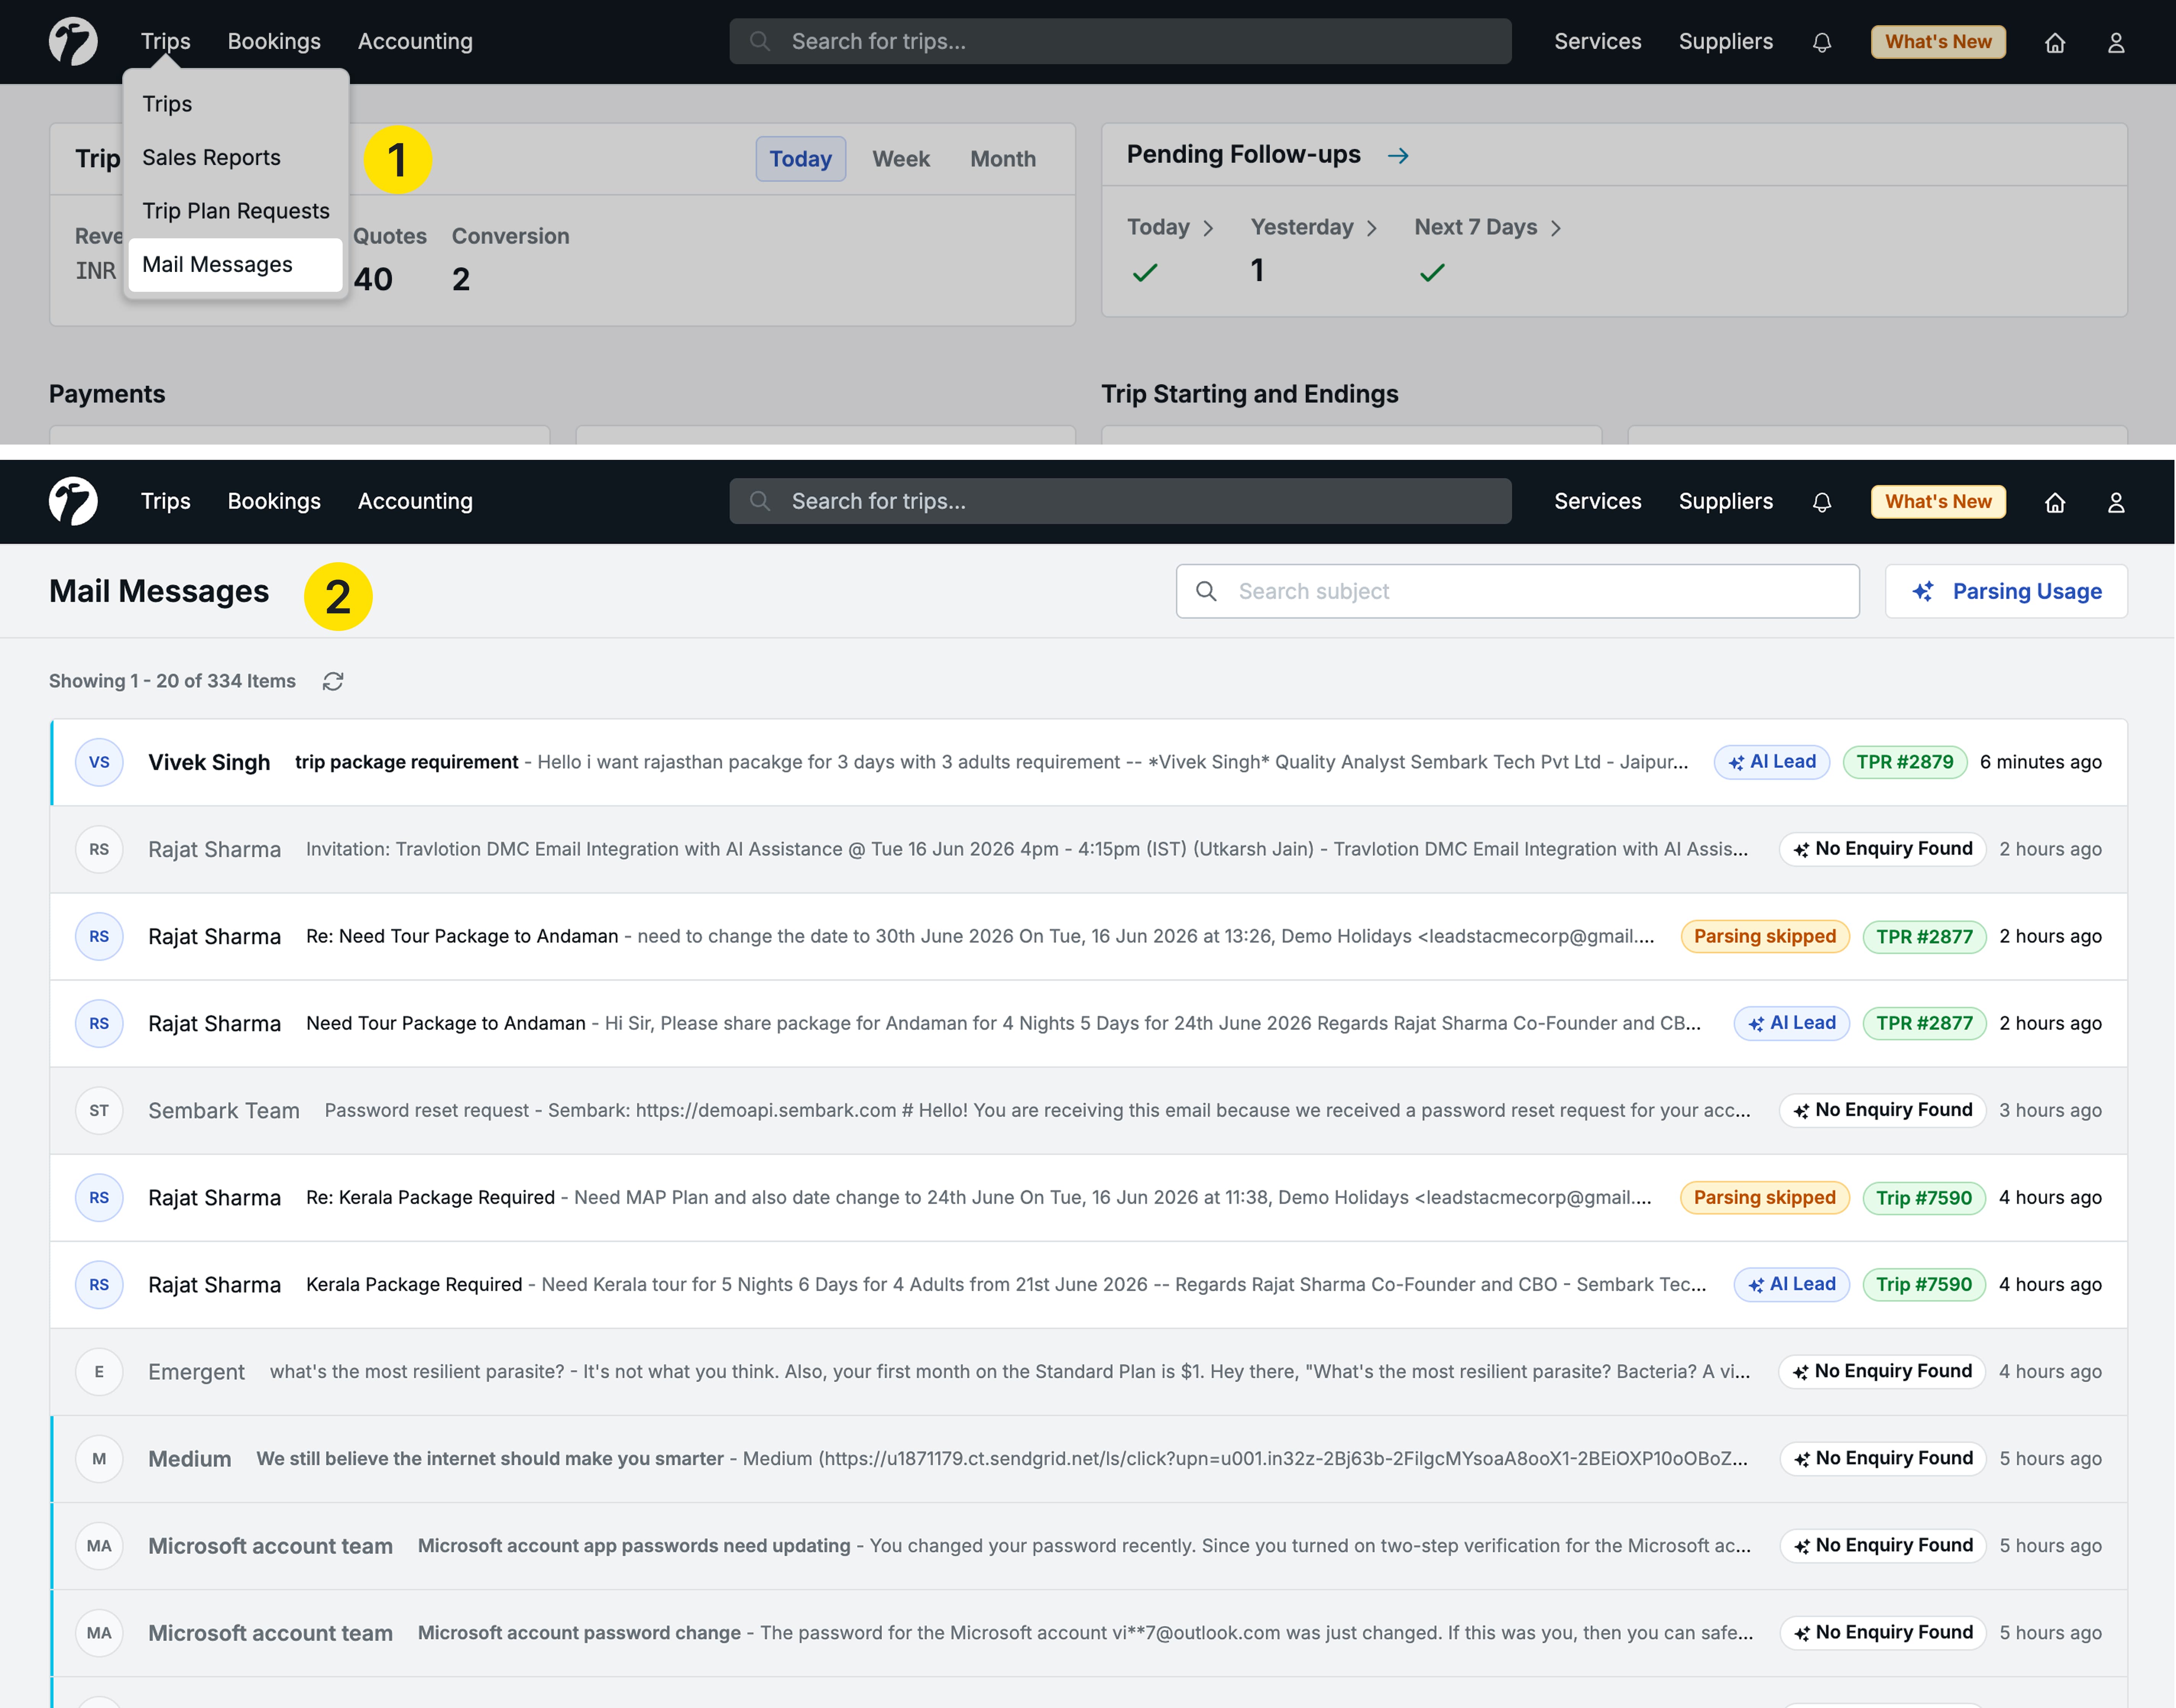Switch to Week tab
2176x1708 pixels.
(900, 159)
